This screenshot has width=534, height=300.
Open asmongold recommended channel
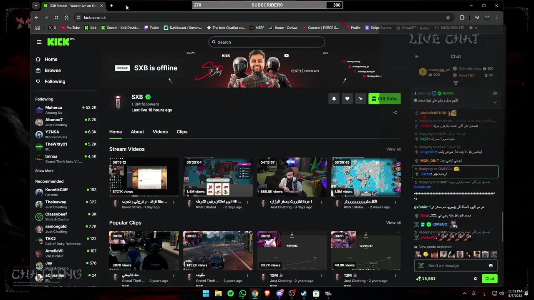[x=66, y=229]
